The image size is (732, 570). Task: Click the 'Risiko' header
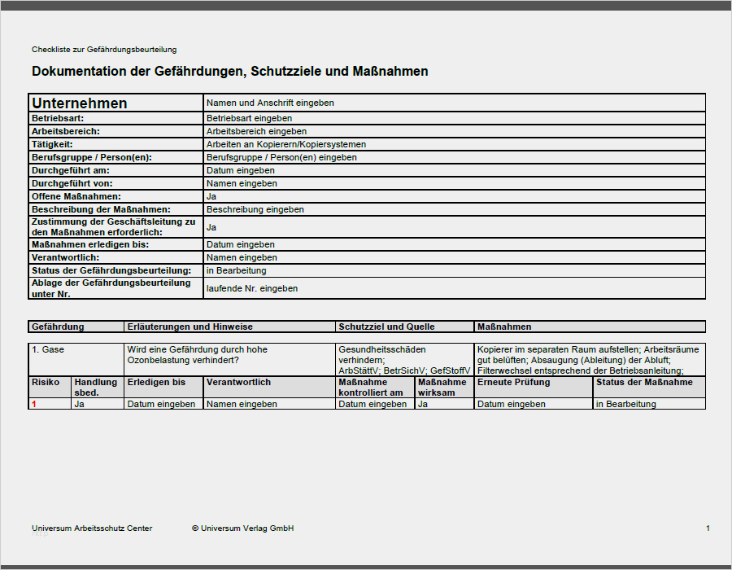50,388
